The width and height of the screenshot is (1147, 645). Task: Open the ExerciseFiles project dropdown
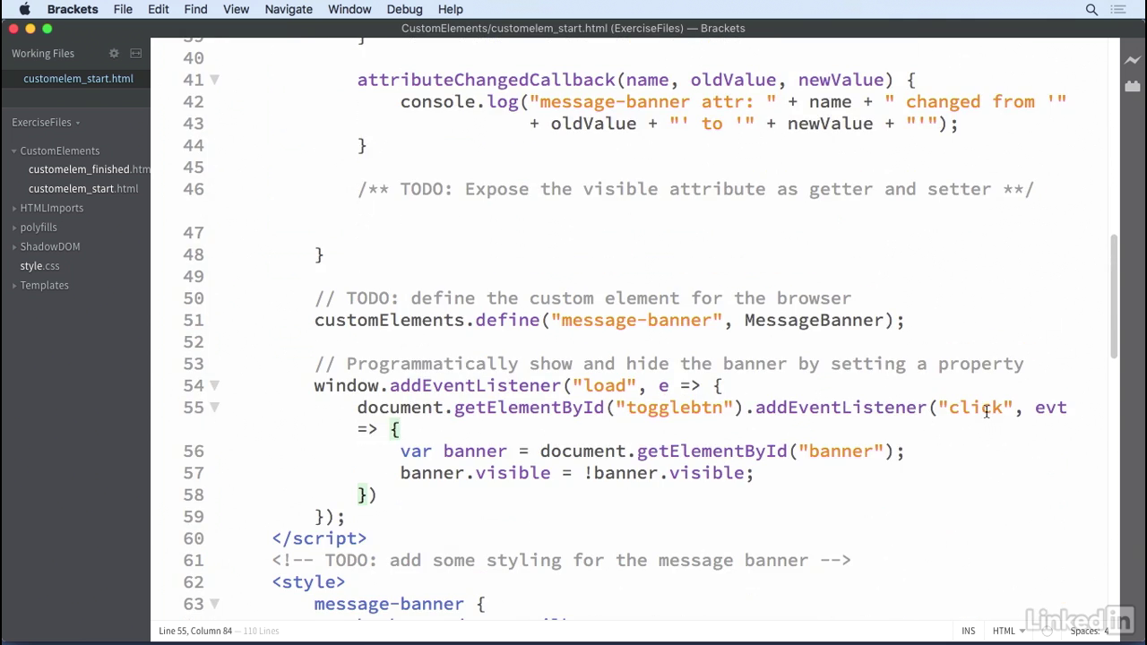[46, 122]
